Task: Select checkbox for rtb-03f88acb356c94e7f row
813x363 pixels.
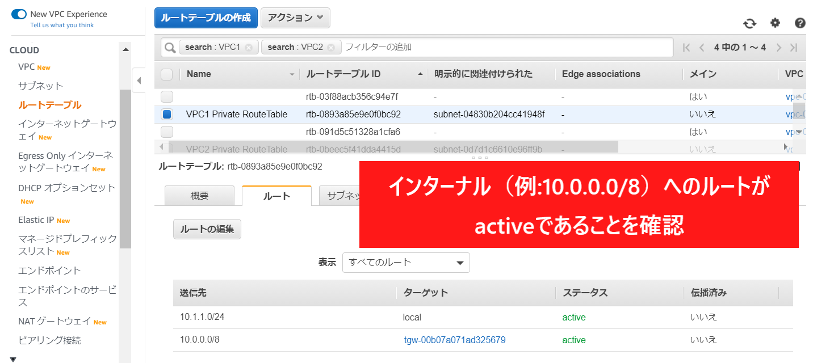Action: tap(167, 97)
